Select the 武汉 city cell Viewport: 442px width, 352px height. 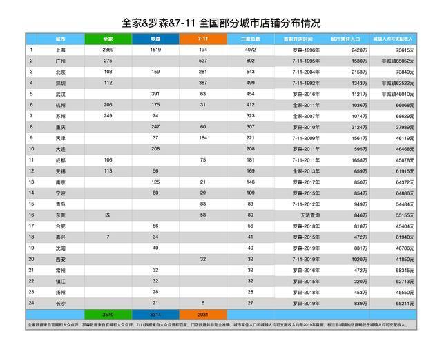(60, 94)
